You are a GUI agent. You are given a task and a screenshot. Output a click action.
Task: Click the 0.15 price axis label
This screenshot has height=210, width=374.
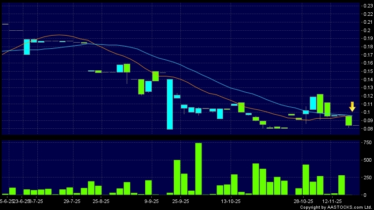click(x=367, y=71)
